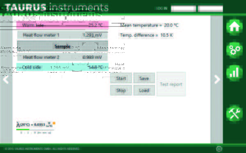This screenshot has height=153, width=246.
Task: Select the Warm side temperature row
Action: tap(63, 25)
